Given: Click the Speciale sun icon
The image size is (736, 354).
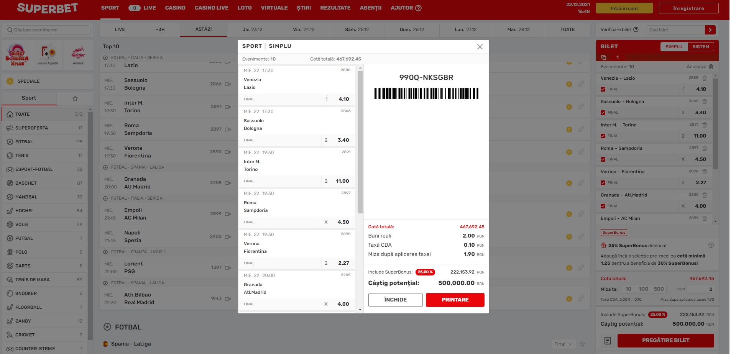Looking at the screenshot, I should coord(10,81).
